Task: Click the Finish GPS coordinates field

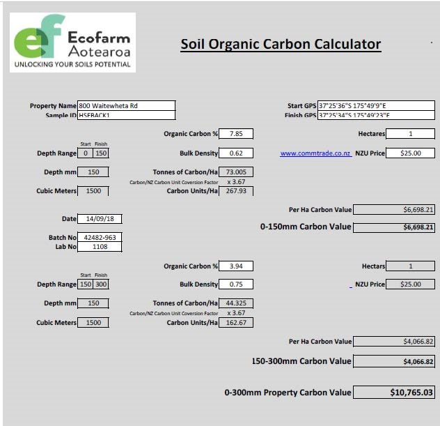Action: point(375,115)
